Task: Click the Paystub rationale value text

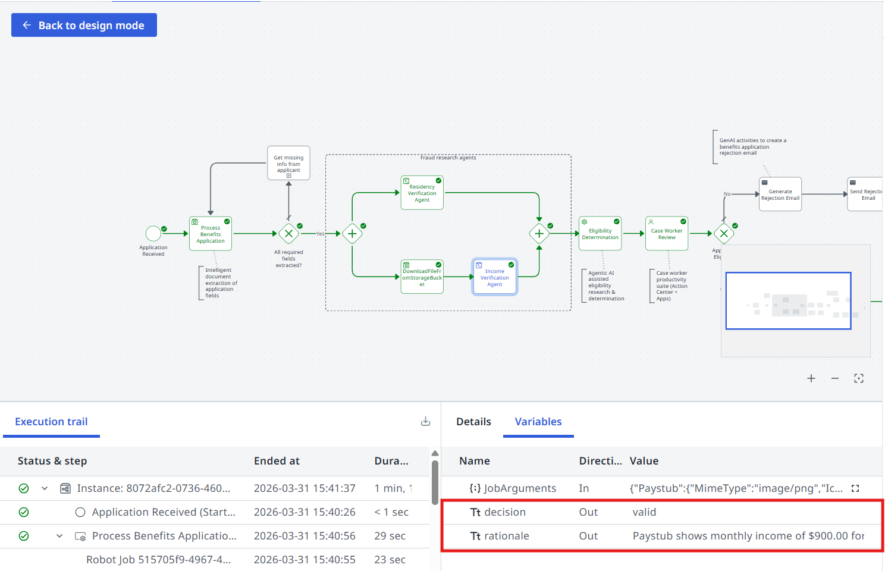Action: pyautogui.click(x=748, y=536)
